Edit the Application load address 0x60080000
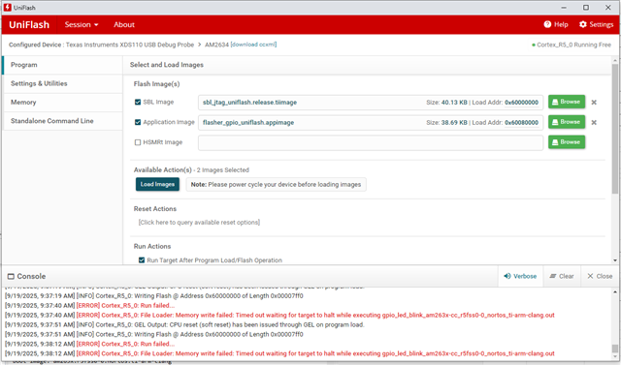Image resolution: width=621 pixels, height=365 pixels. (521, 122)
